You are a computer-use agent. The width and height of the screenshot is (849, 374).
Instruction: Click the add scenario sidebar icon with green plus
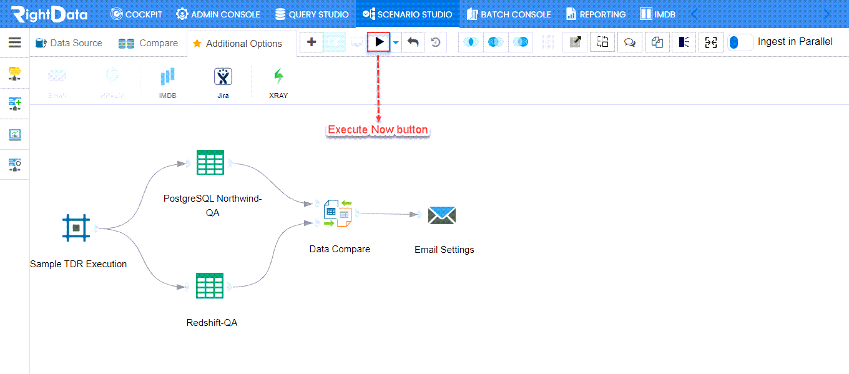(14, 104)
